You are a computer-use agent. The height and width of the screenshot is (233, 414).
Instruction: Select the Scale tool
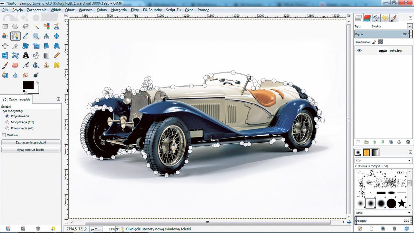coord(36,46)
